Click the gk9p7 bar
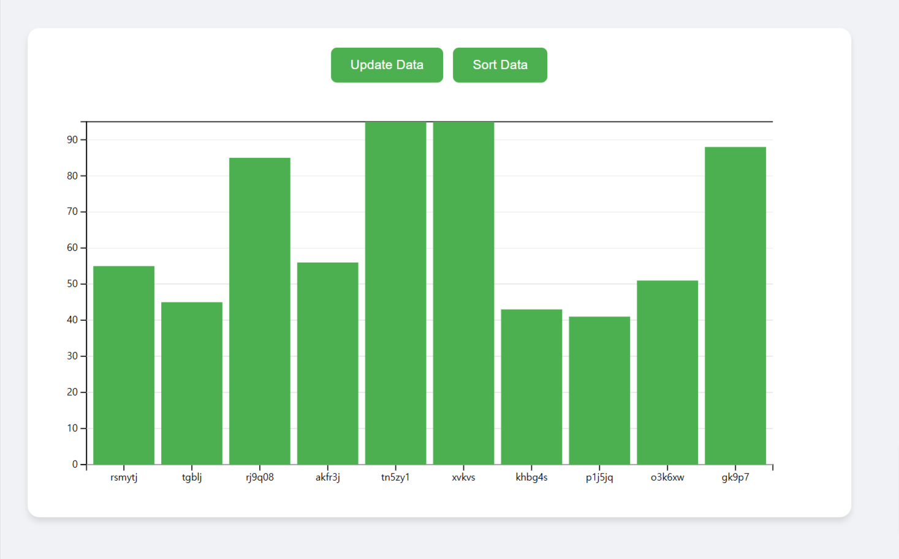Image resolution: width=899 pixels, height=559 pixels. coord(735,306)
